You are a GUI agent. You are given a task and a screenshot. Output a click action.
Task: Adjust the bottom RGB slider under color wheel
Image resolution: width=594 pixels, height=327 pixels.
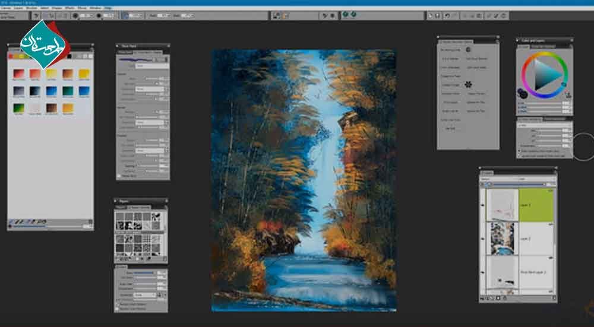543,112
